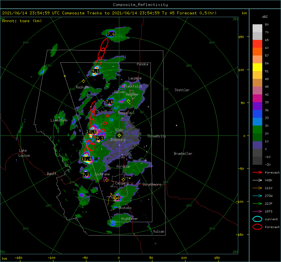Image resolution: width=281 pixels, height=262 pixels.
Task: Click the Vulcan town label
Action: [x=159, y=231]
